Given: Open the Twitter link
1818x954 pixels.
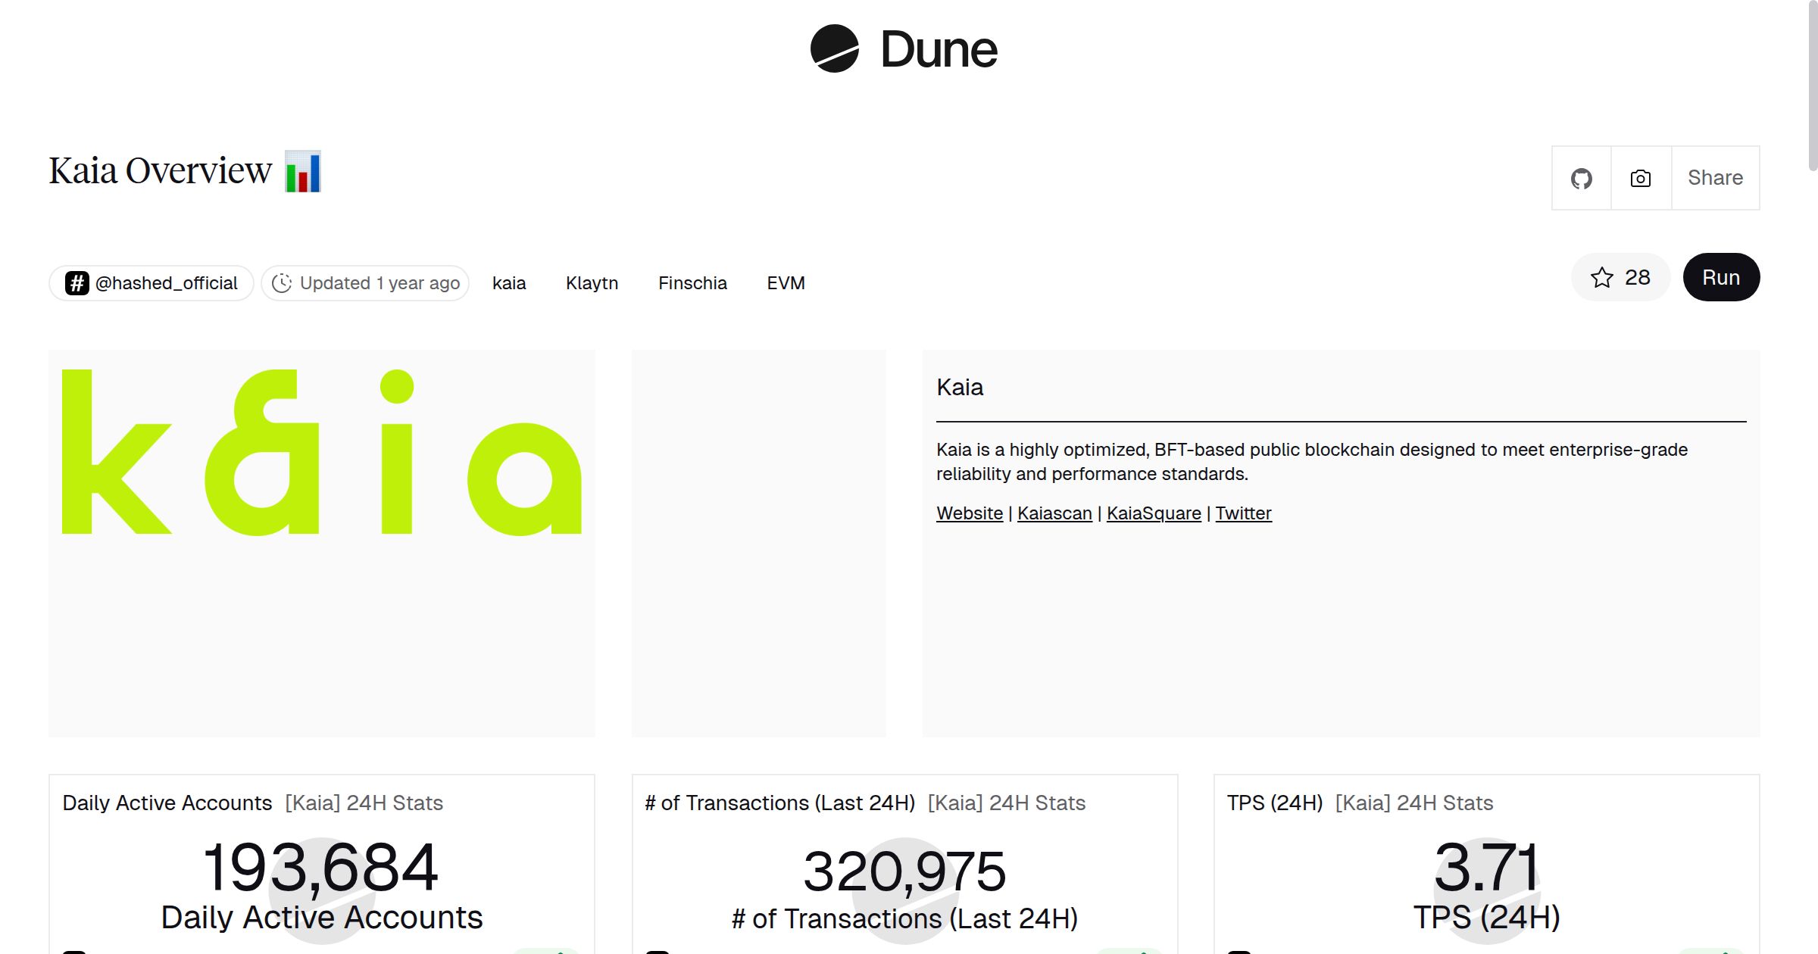Looking at the screenshot, I should [1243, 513].
